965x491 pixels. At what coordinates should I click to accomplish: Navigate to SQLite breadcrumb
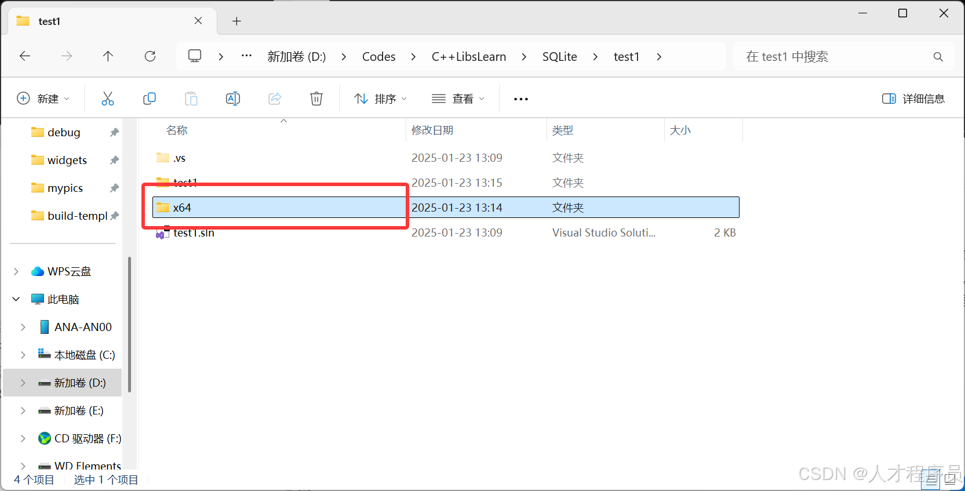(x=560, y=57)
